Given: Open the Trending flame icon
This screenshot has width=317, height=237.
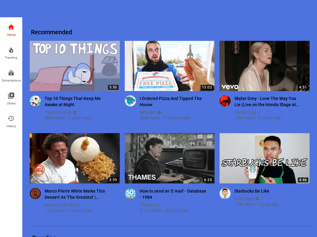Looking at the screenshot, I should click(x=11, y=50).
